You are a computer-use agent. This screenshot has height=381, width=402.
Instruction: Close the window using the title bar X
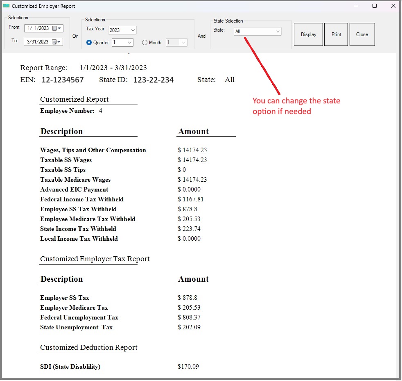coord(393,6)
